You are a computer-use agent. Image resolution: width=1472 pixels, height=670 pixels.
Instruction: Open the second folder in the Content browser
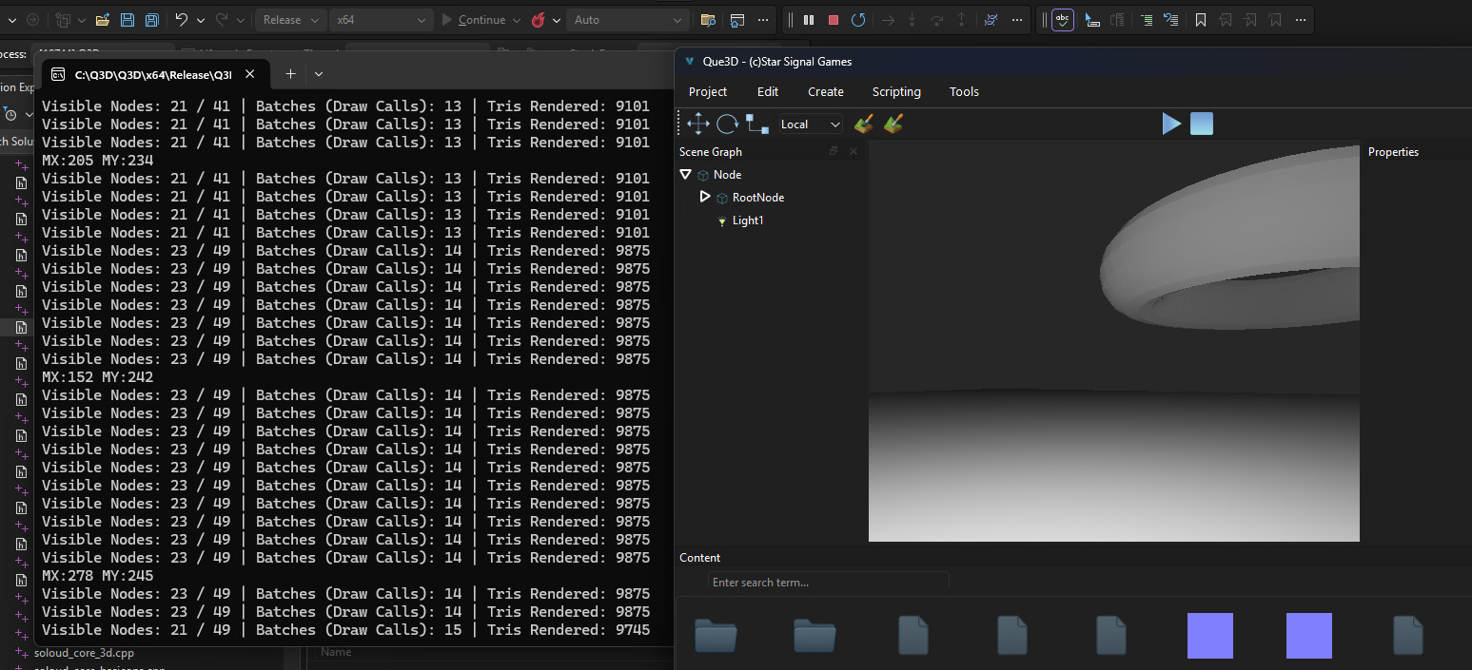point(815,636)
